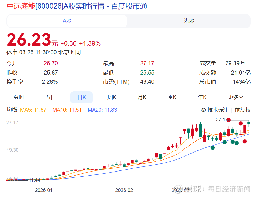Select the 五日 chart tab

tap(50, 97)
